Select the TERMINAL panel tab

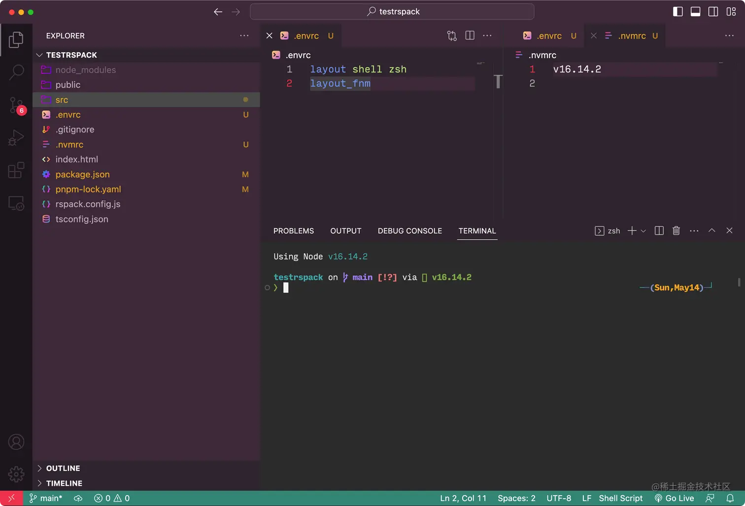(477, 231)
